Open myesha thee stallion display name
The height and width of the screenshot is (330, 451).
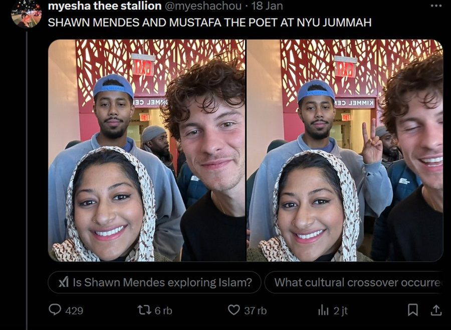click(105, 6)
